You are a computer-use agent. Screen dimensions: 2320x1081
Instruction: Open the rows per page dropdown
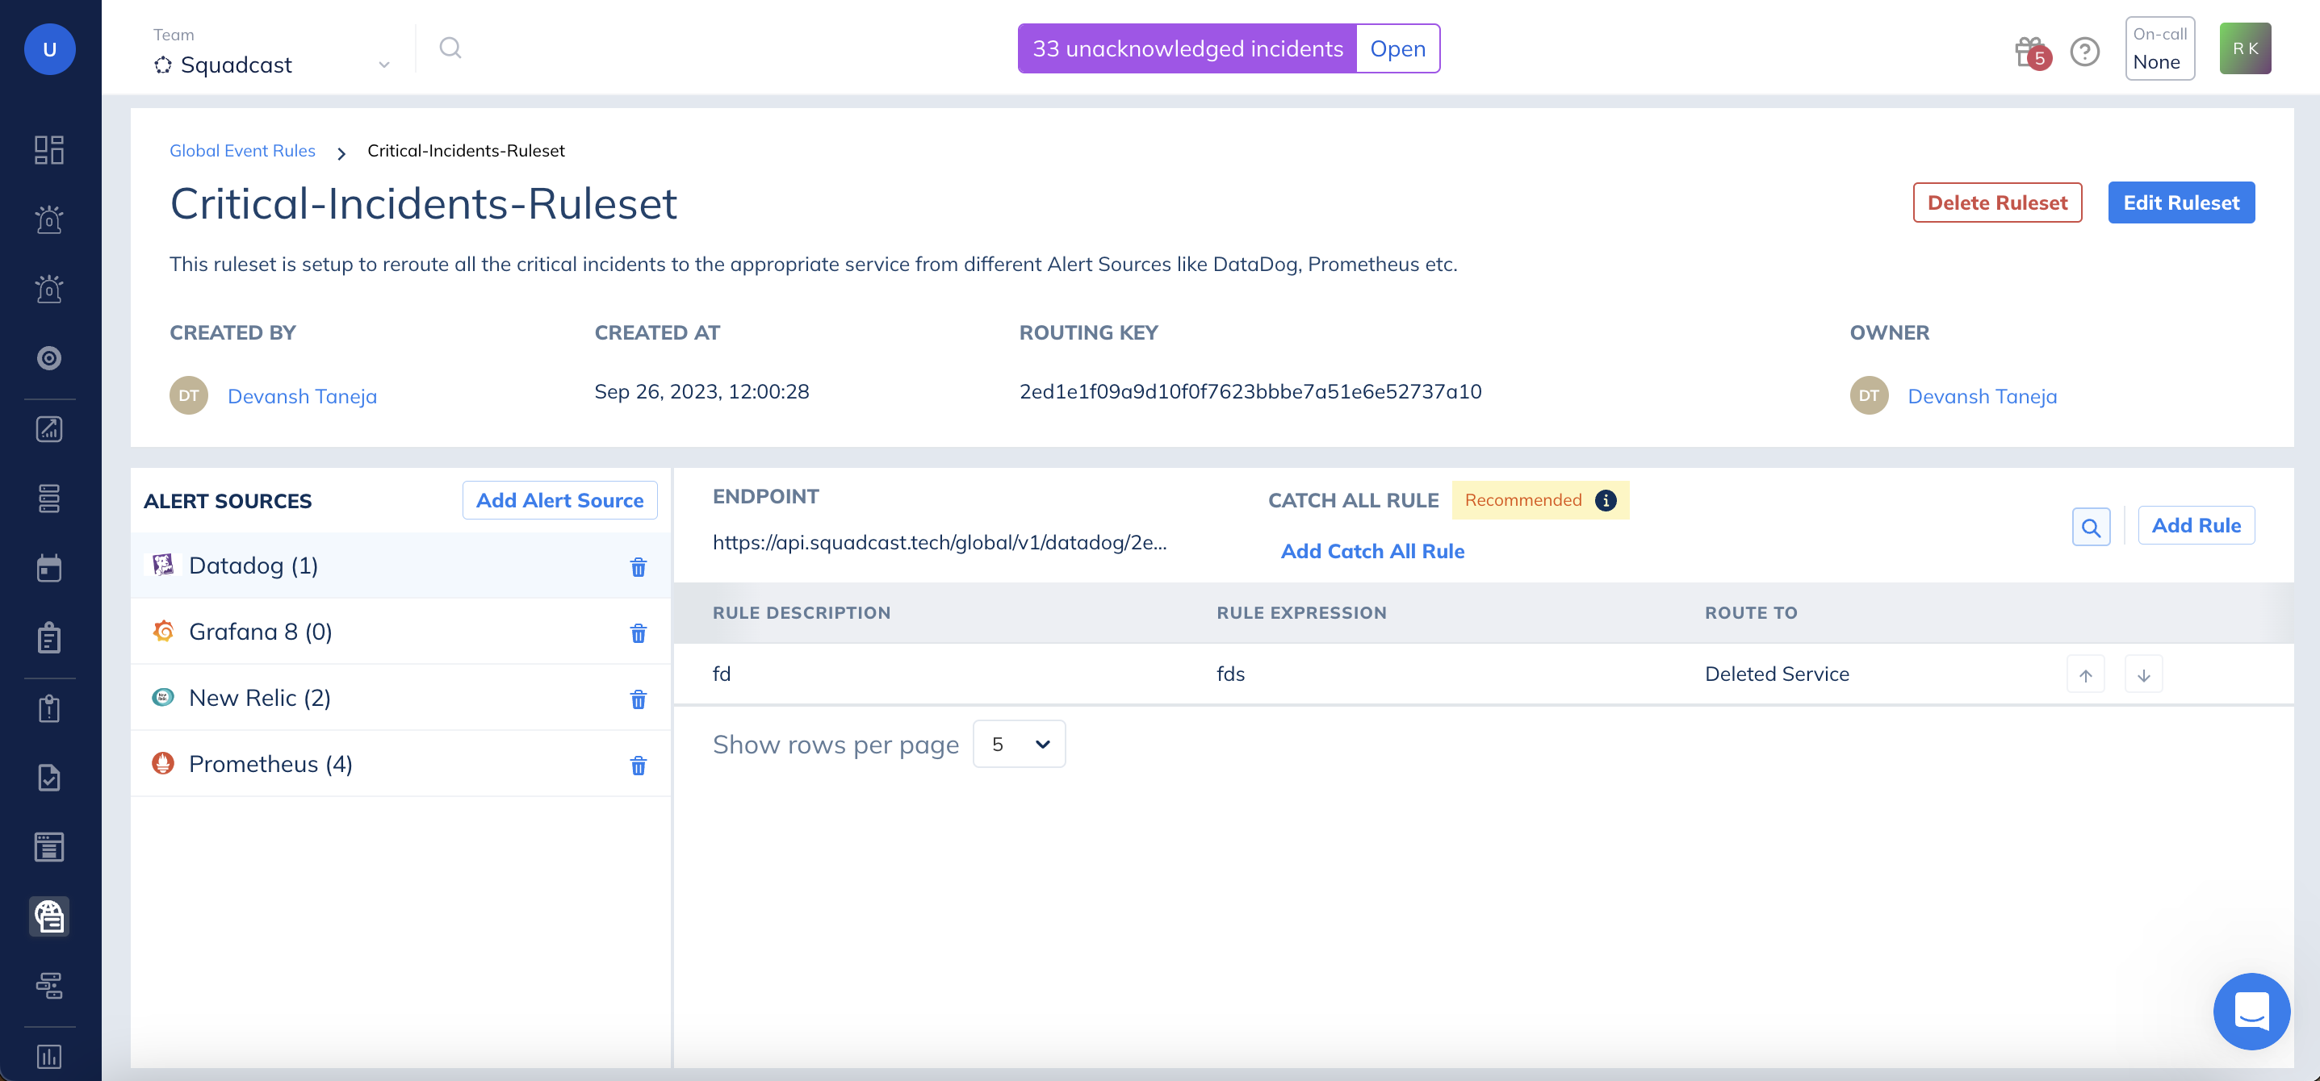click(x=1020, y=745)
